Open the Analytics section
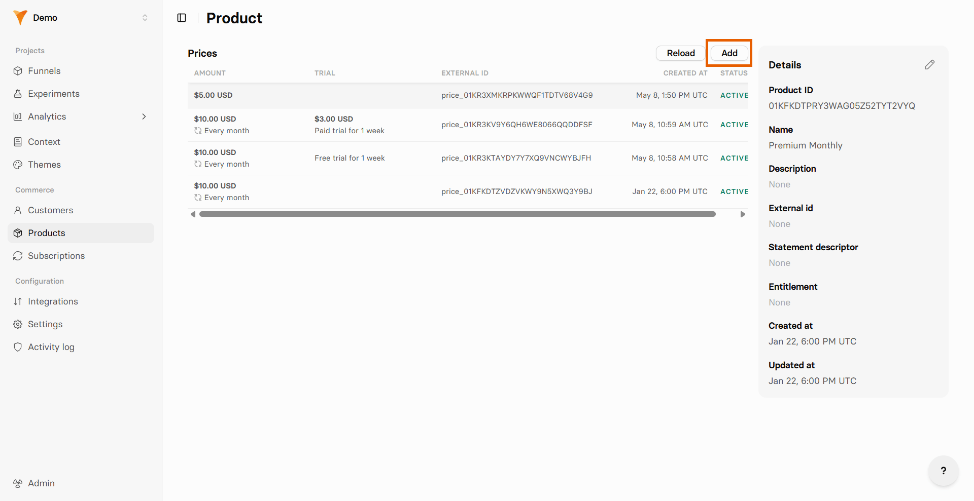The image size is (974, 501). point(81,117)
